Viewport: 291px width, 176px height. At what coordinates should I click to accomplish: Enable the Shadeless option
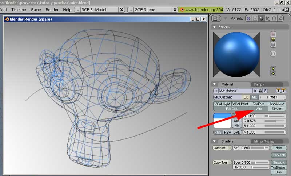(x=277, y=104)
